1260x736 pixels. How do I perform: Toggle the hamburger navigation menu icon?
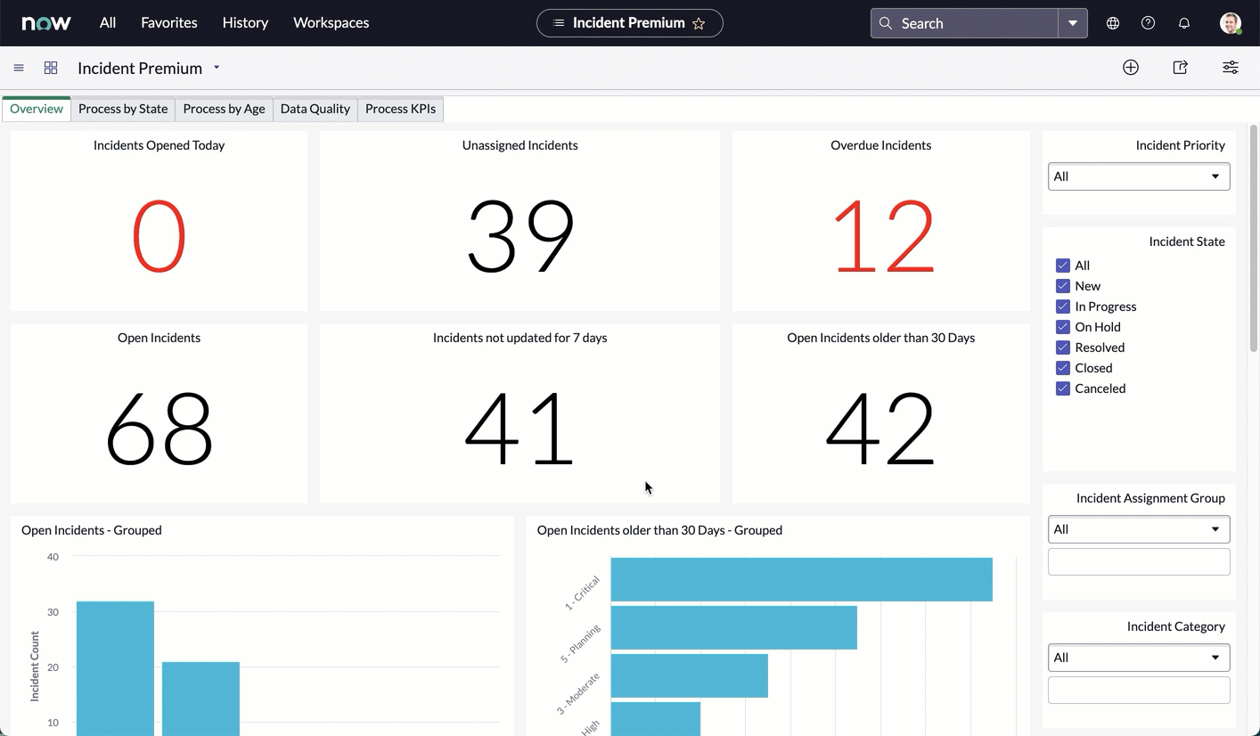click(19, 68)
